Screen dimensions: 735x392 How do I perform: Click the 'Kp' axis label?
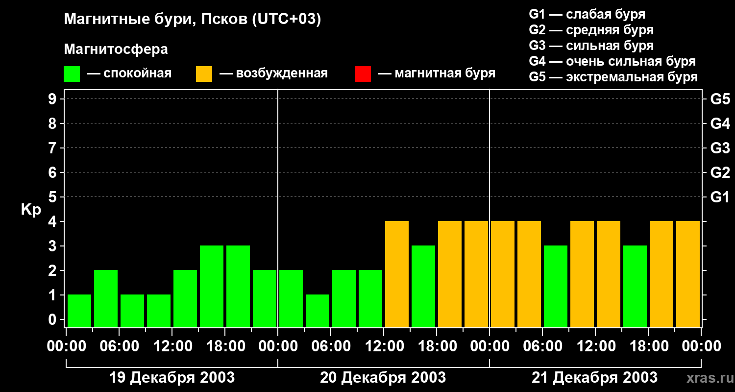31,210
